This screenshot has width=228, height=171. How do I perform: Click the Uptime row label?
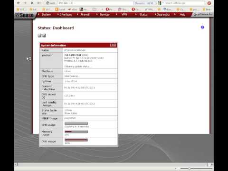(46, 81)
